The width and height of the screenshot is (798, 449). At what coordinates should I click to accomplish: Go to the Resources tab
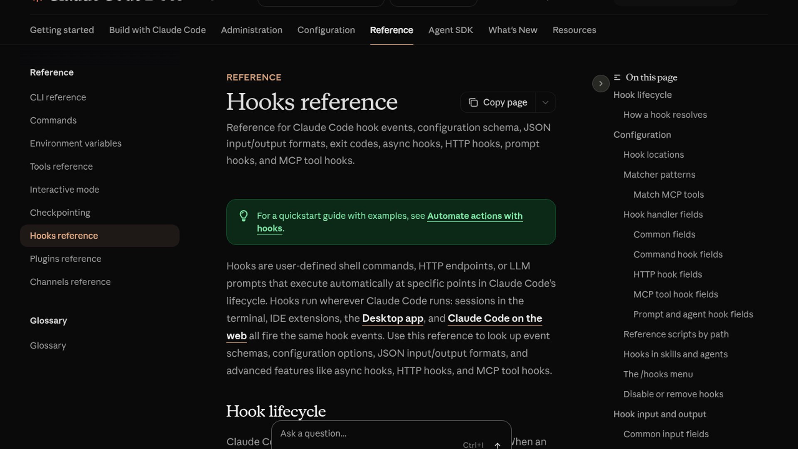click(574, 30)
